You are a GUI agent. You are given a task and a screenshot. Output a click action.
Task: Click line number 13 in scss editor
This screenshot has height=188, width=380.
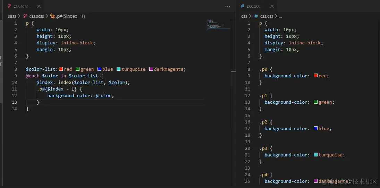pyautogui.click(x=14, y=102)
